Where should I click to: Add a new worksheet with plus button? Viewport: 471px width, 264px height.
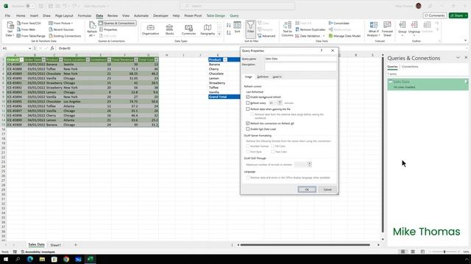[75, 245]
